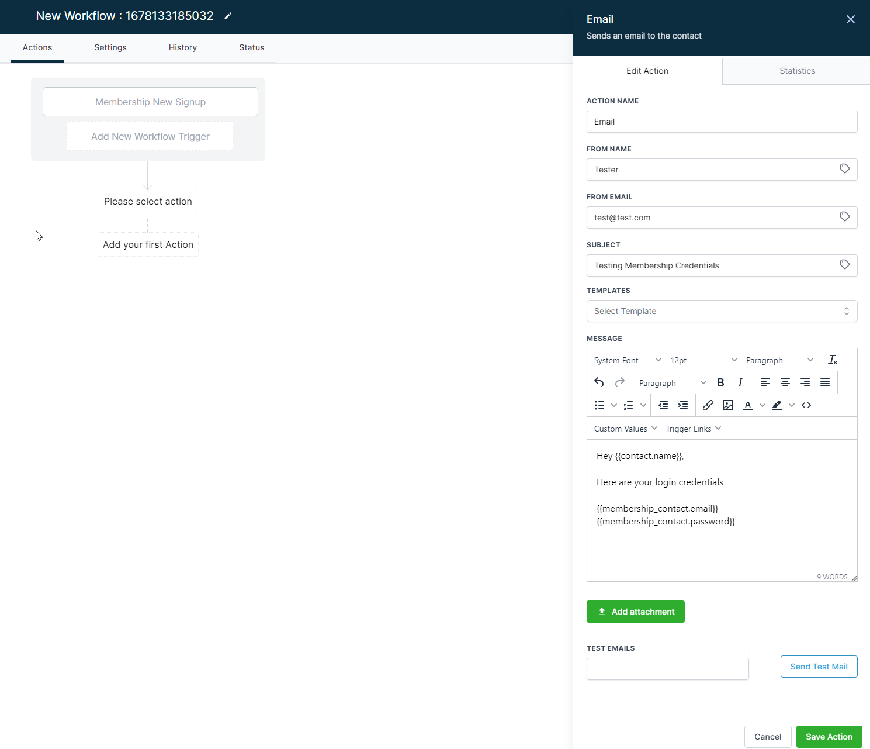The height and width of the screenshot is (749, 870).
Task: Open the History tab of the workflow
Action: [x=182, y=47]
